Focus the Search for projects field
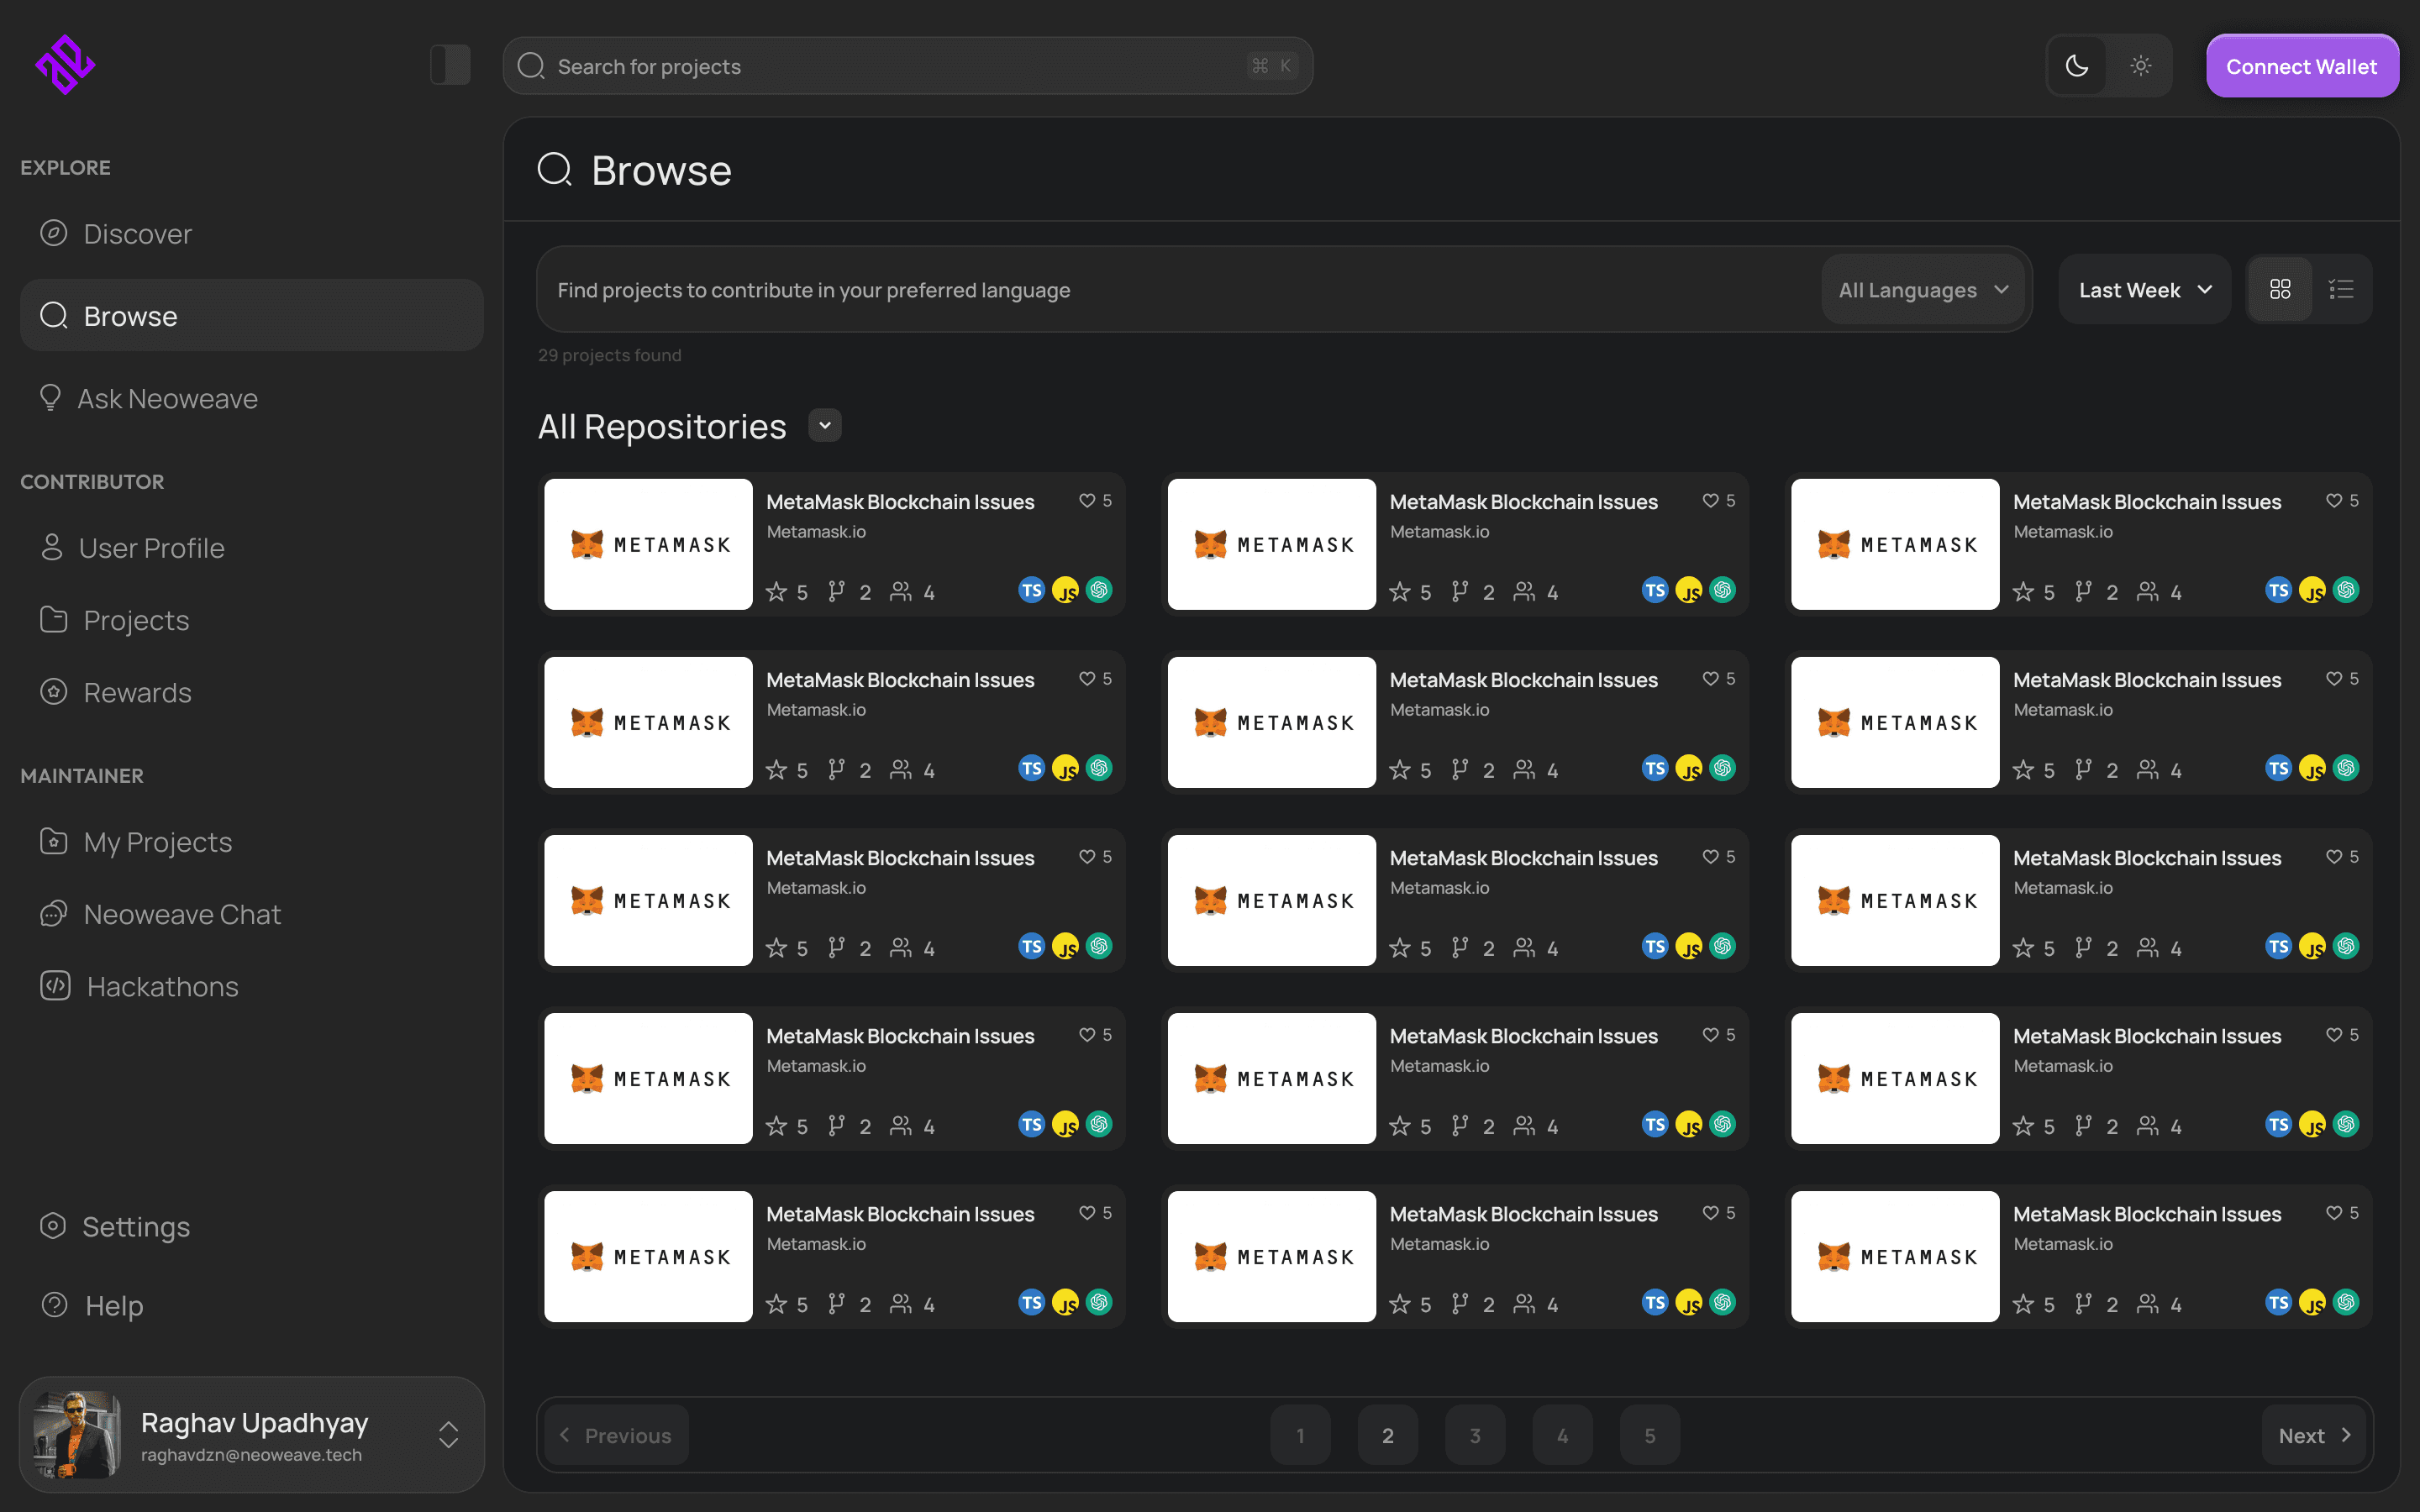This screenshot has width=2420, height=1512. tap(900, 66)
